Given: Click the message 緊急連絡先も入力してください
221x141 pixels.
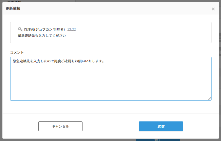Looking at the screenshot, I should tap(42, 36).
